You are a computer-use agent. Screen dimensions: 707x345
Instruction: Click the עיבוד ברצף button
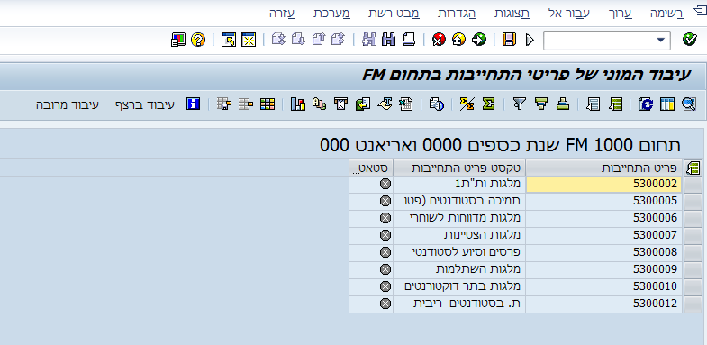pos(144,104)
